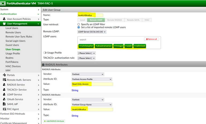Screen dimensions: 206x124
Task: Click the User Account Policies icon
Action: pyautogui.click(x=4, y=19)
